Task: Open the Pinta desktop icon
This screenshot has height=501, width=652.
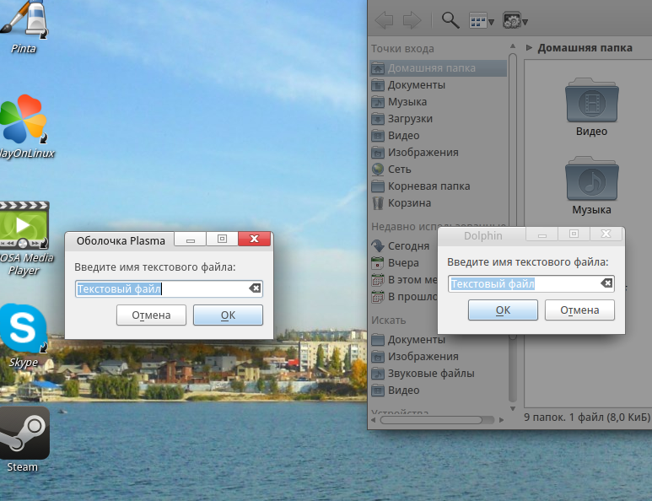Action: coord(24,25)
